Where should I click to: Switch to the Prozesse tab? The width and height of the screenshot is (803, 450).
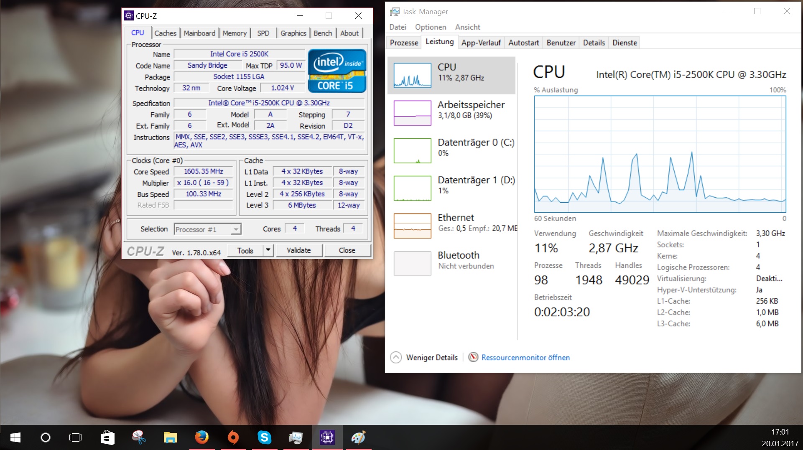pyautogui.click(x=404, y=43)
